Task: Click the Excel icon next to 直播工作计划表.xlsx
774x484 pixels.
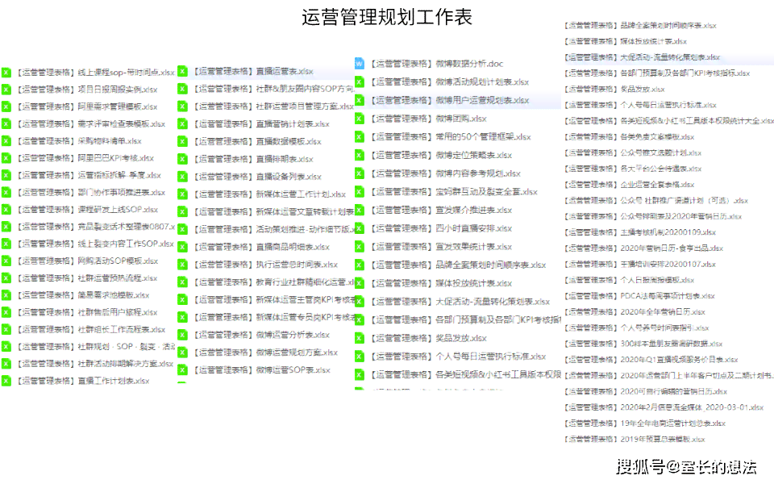Action: [6, 381]
